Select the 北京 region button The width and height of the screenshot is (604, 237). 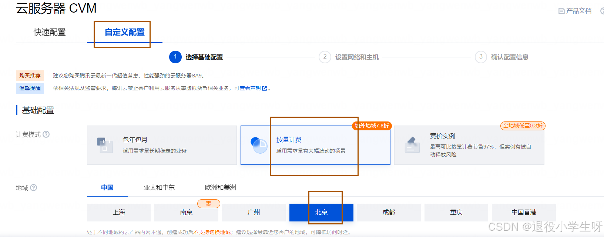[x=321, y=213]
